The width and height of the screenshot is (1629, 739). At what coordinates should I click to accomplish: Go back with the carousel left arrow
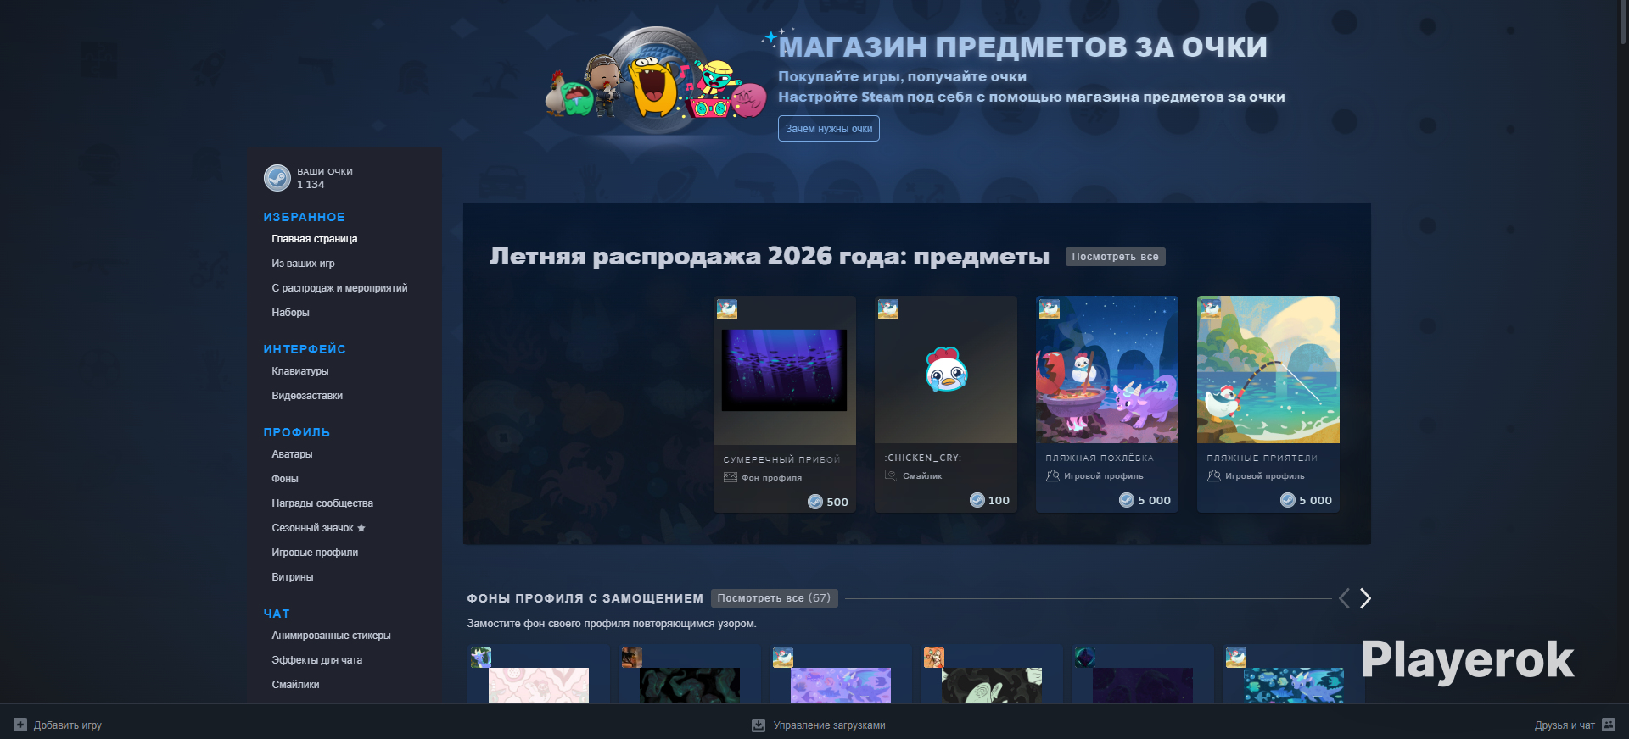1344,598
